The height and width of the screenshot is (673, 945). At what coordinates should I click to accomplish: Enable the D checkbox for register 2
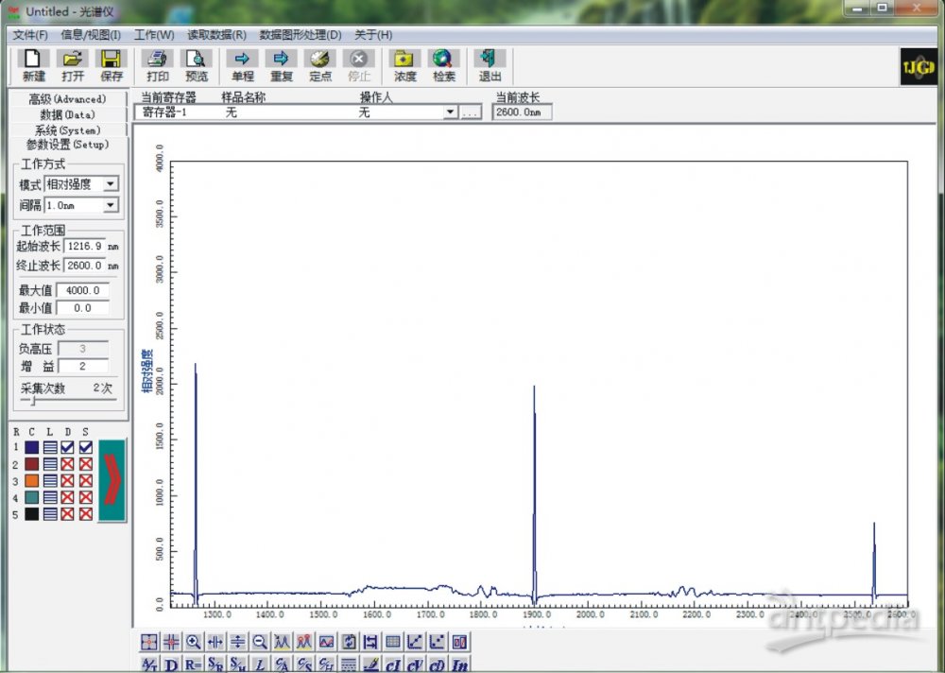(x=67, y=465)
